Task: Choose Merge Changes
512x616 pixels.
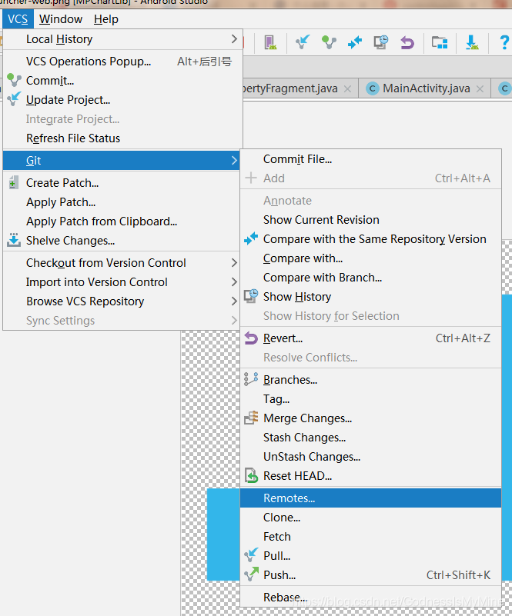Action: [370, 418]
